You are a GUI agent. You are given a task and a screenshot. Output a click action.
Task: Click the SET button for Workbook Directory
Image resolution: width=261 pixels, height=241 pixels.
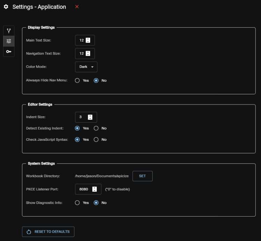pyautogui.click(x=142, y=176)
